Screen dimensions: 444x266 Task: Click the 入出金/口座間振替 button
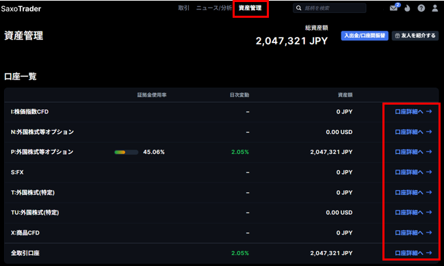[x=365, y=36]
